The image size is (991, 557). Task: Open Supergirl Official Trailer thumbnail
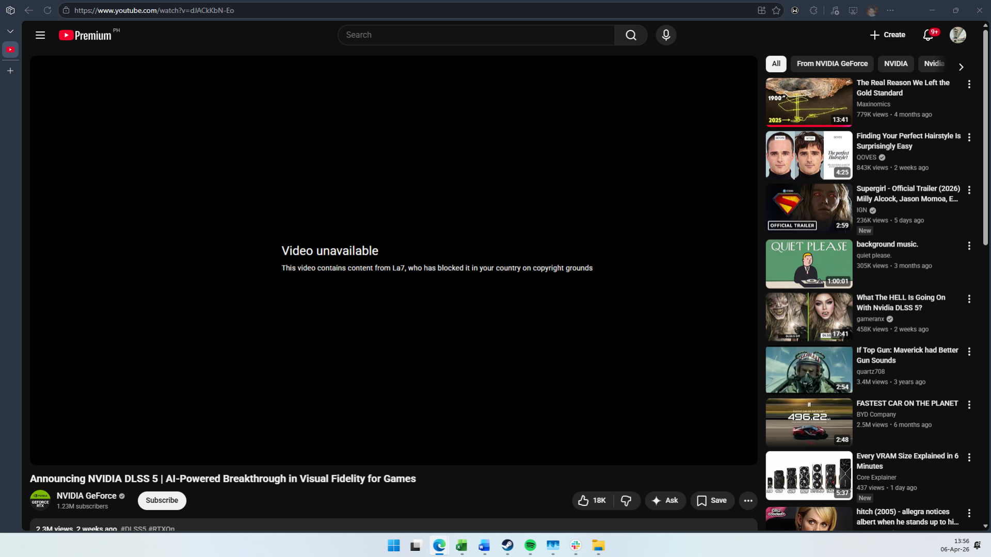pos(809,208)
